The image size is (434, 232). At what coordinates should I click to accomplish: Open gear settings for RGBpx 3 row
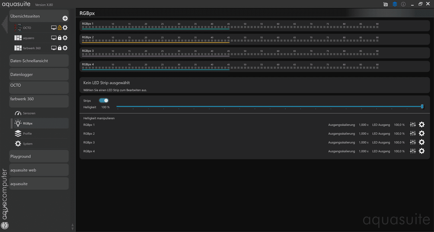click(422, 142)
